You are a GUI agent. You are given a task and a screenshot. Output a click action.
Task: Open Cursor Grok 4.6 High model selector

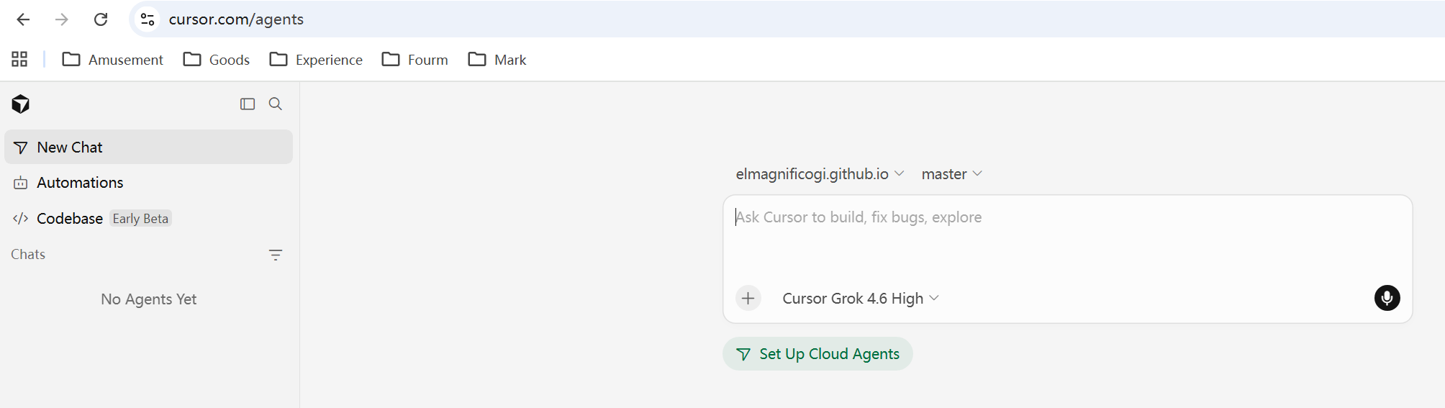861,299
